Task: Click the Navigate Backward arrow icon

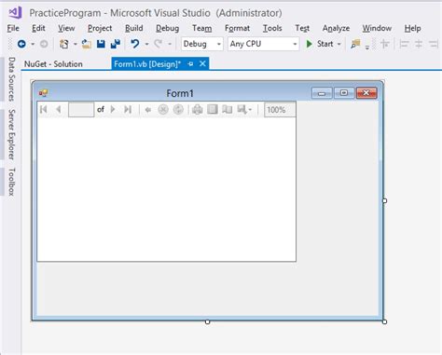Action: pyautogui.click(x=21, y=44)
